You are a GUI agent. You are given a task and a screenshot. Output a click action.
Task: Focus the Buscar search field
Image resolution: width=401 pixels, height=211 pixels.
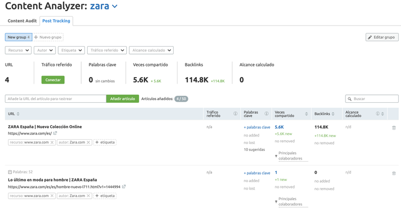(x=372, y=99)
